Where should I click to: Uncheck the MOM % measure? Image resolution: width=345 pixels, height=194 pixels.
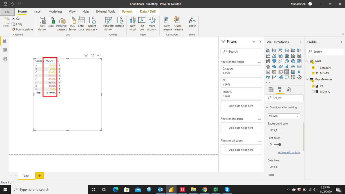pos(312,91)
